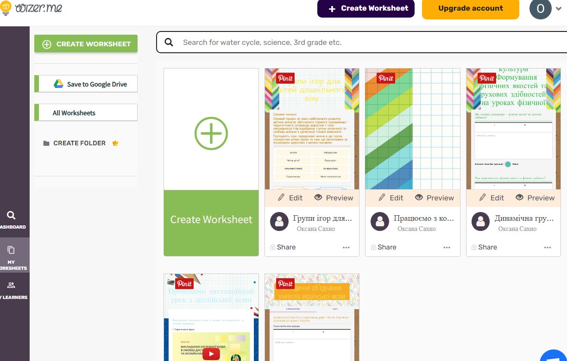Click the Pin it badge on Групи ігор worksheet
Screen dimensions: 567x361
click(x=285, y=78)
